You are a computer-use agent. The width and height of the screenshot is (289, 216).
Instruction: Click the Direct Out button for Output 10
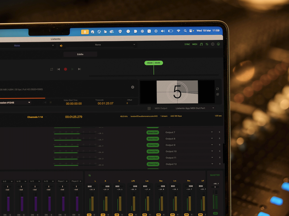[153, 151]
